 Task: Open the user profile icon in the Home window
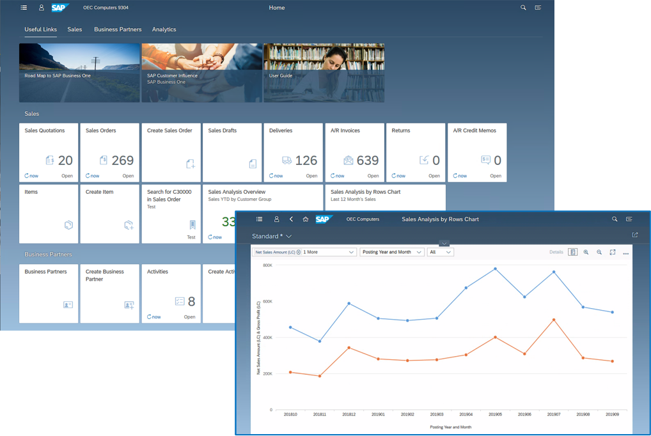pos(41,8)
